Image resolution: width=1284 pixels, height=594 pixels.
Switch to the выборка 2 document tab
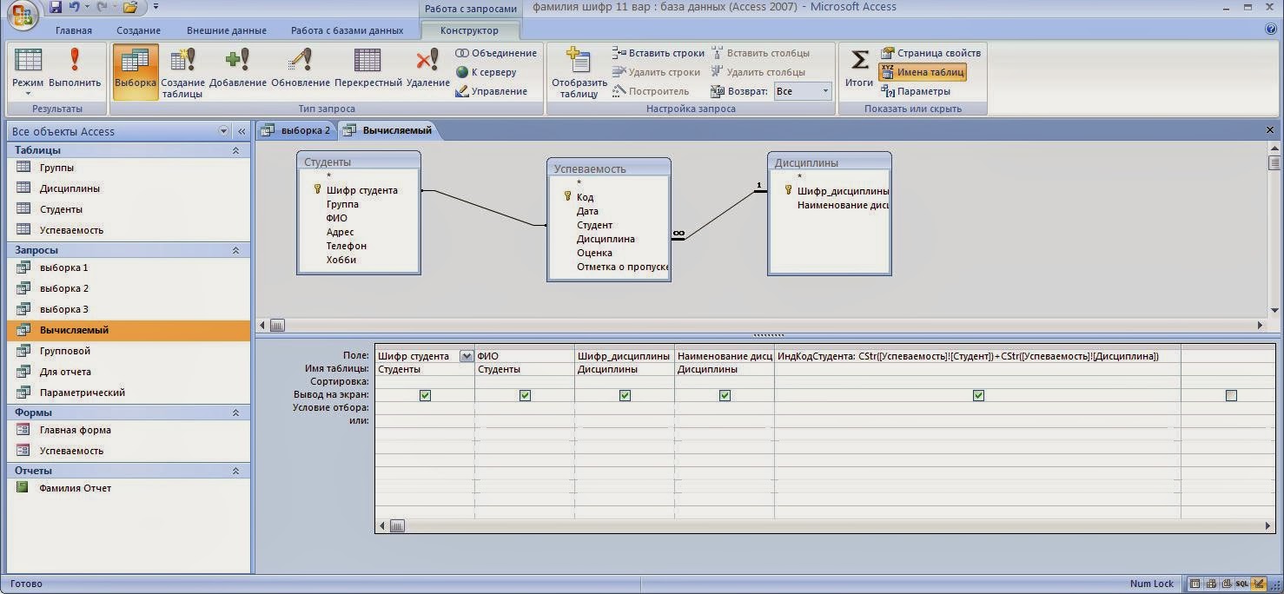coord(296,130)
